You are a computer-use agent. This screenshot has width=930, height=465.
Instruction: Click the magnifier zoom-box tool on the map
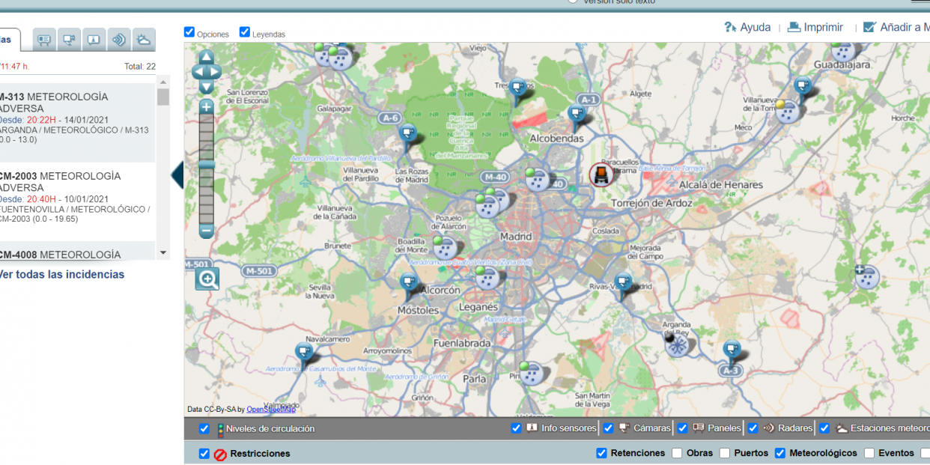tap(207, 278)
